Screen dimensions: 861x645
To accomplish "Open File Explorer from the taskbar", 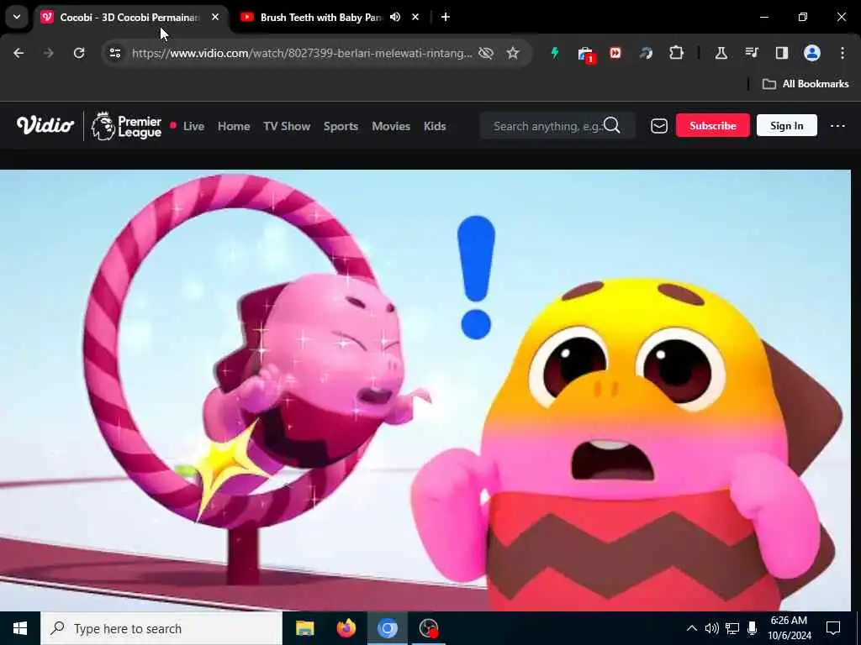I will (x=304, y=628).
